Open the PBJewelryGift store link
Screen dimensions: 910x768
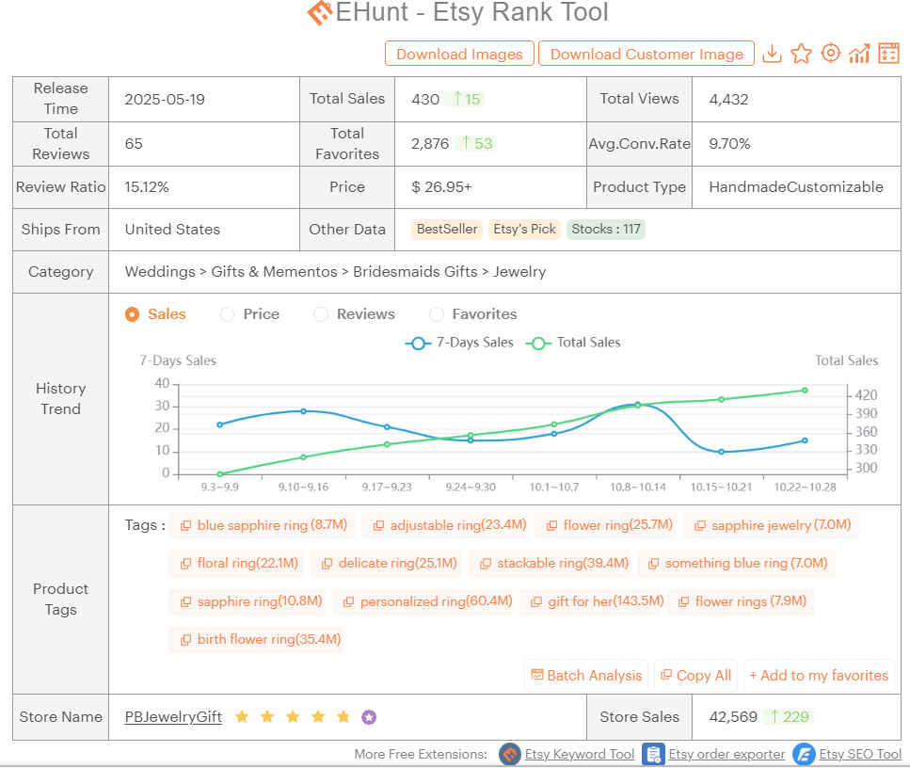(x=173, y=716)
